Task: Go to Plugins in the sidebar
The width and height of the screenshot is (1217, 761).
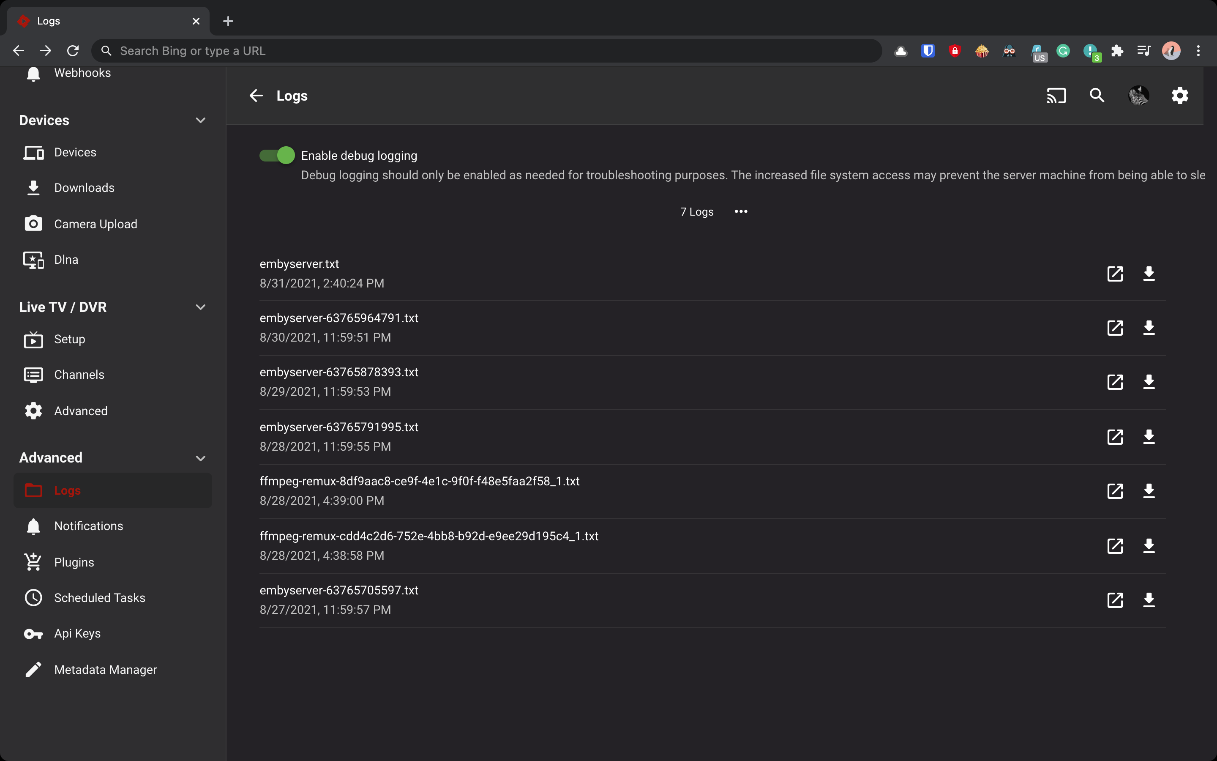Action: click(x=74, y=562)
